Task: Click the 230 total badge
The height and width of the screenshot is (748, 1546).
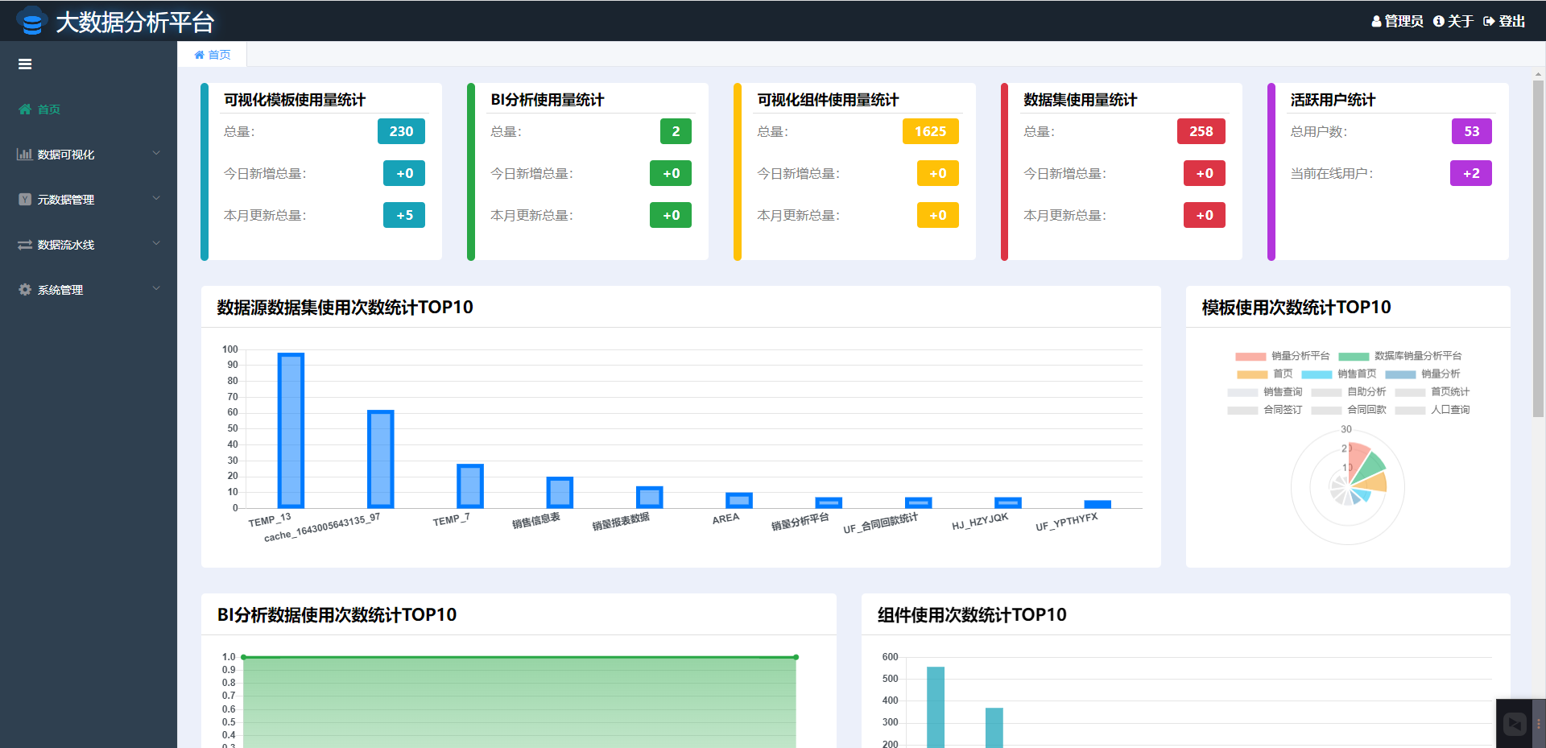Action: click(401, 131)
